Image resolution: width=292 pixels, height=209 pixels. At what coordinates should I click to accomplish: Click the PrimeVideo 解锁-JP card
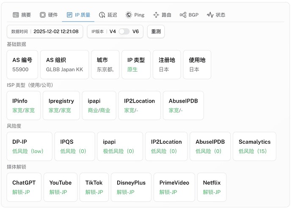174,187
